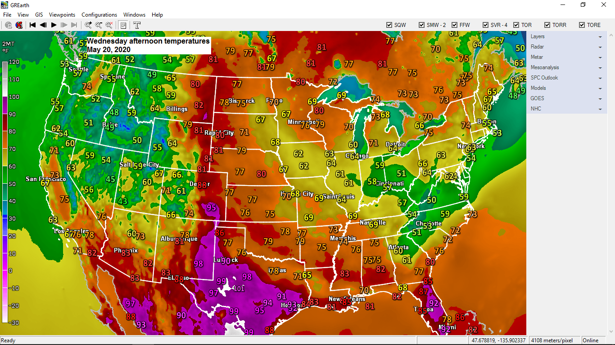
Task: Click the New Orleans city label
Action: coord(347,299)
